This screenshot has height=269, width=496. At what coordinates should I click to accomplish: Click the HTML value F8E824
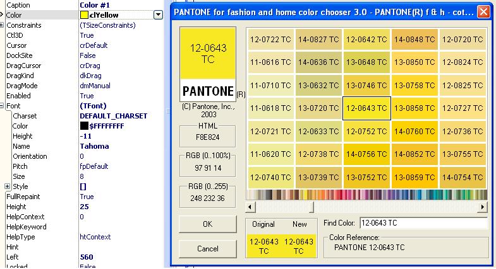pyautogui.click(x=207, y=137)
